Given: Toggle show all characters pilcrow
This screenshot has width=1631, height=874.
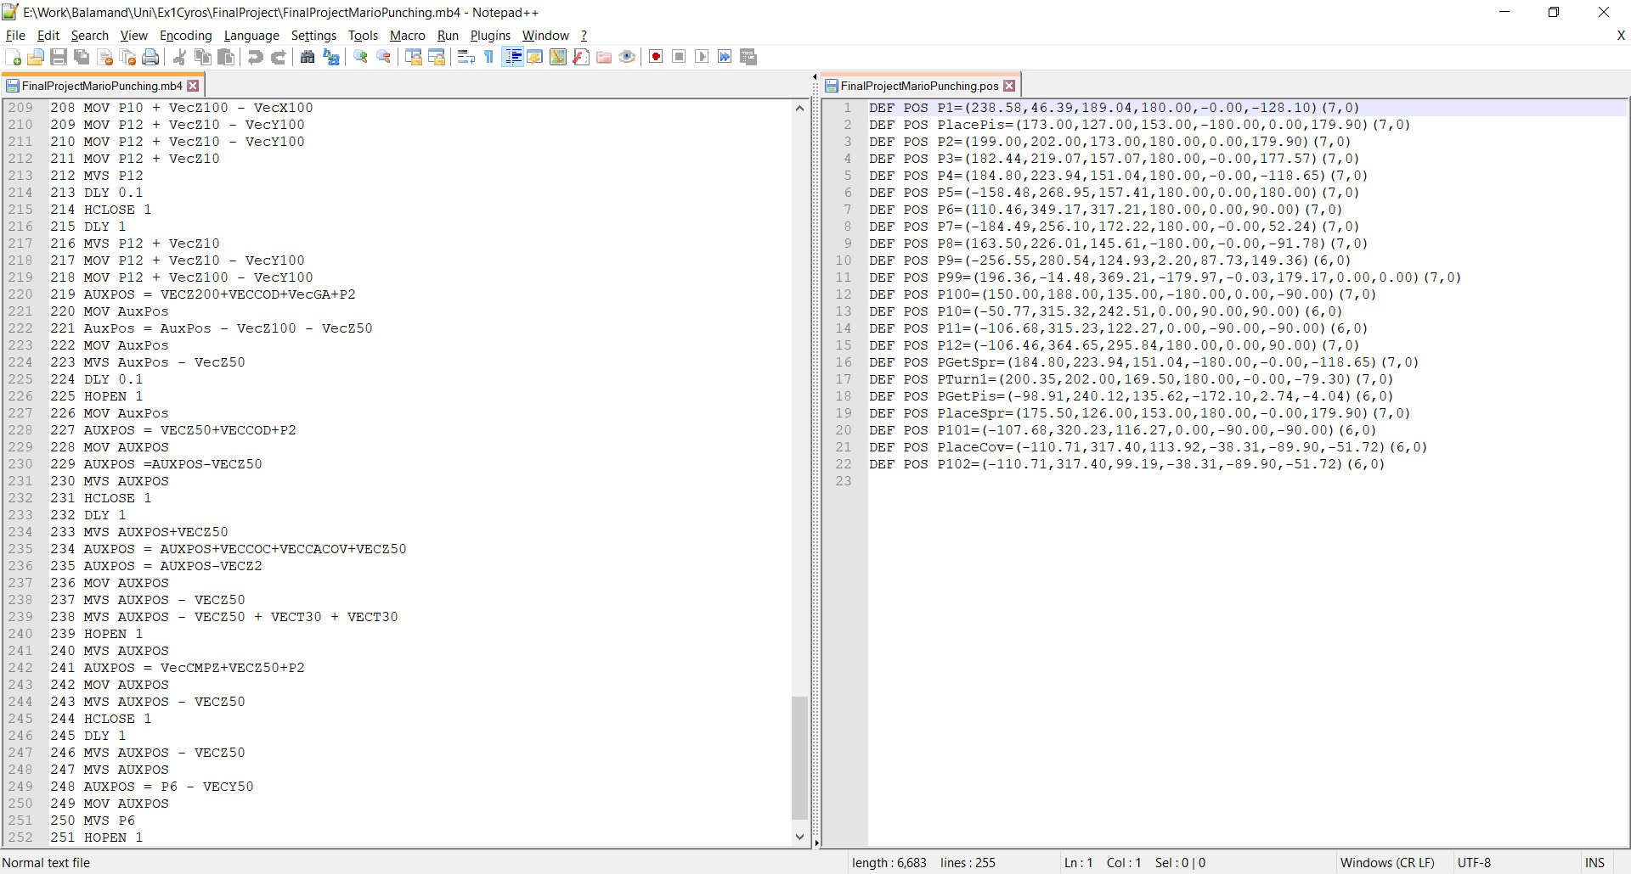Looking at the screenshot, I should click(489, 57).
